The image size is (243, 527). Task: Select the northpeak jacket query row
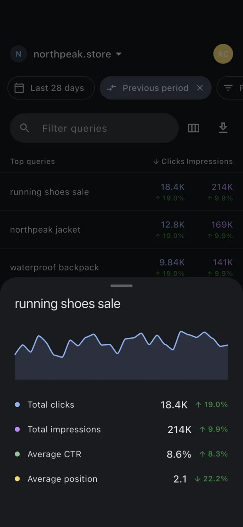121,230
